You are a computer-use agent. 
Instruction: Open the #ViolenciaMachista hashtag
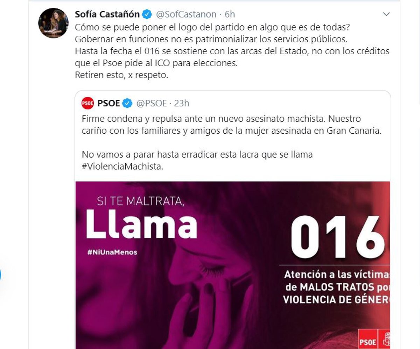(122, 167)
